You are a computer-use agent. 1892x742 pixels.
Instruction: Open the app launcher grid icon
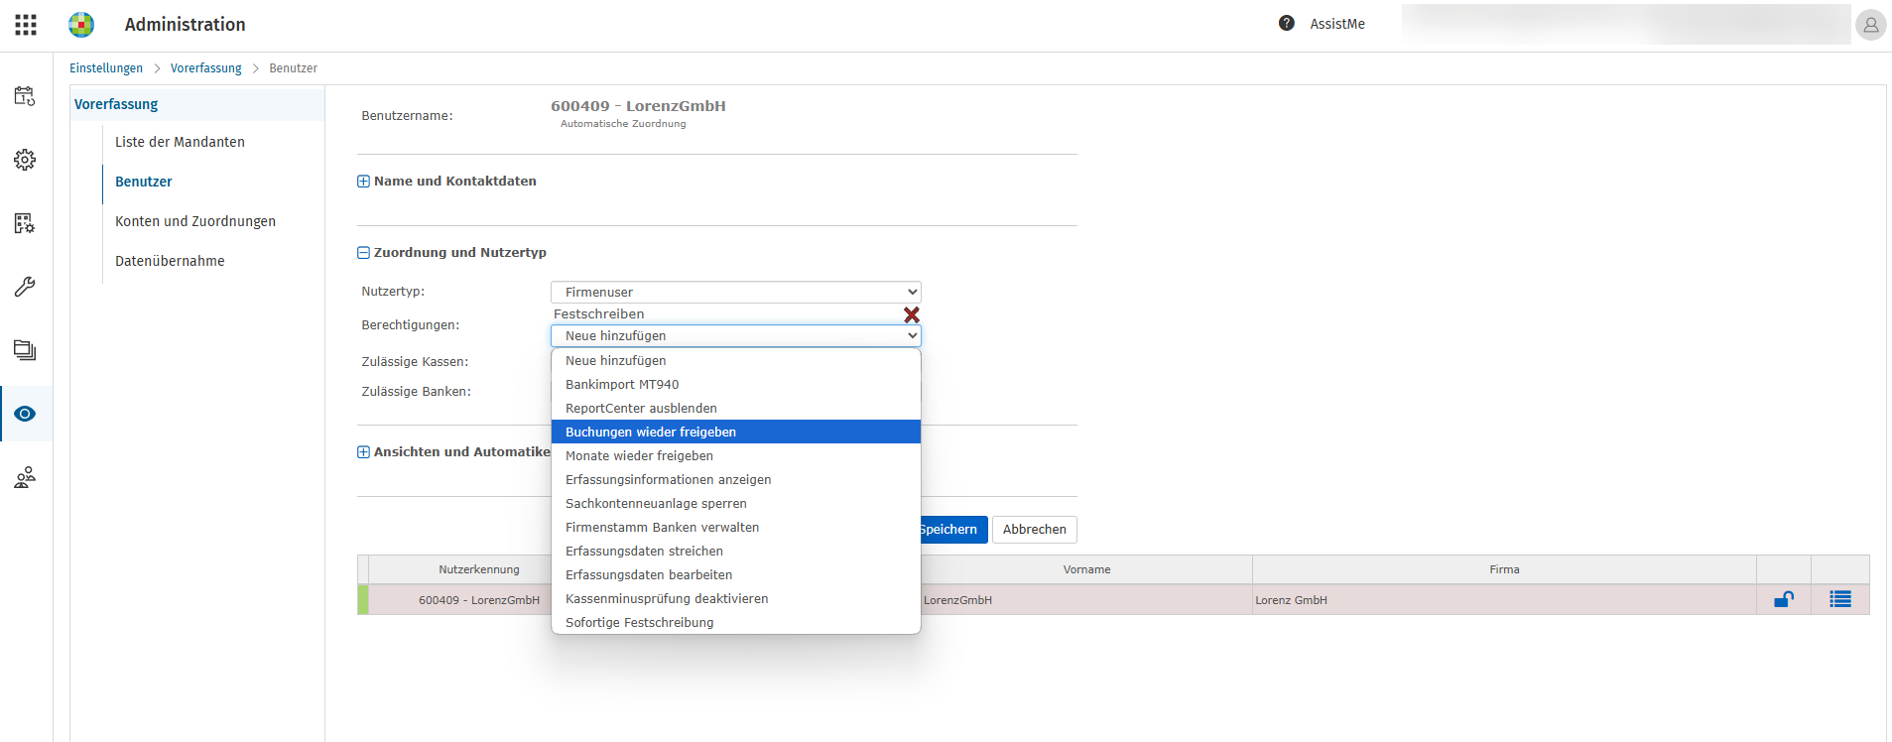point(26,25)
